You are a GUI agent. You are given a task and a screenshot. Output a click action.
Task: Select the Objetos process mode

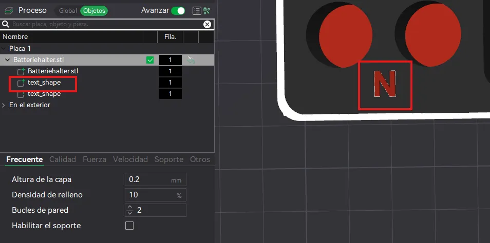click(x=94, y=11)
